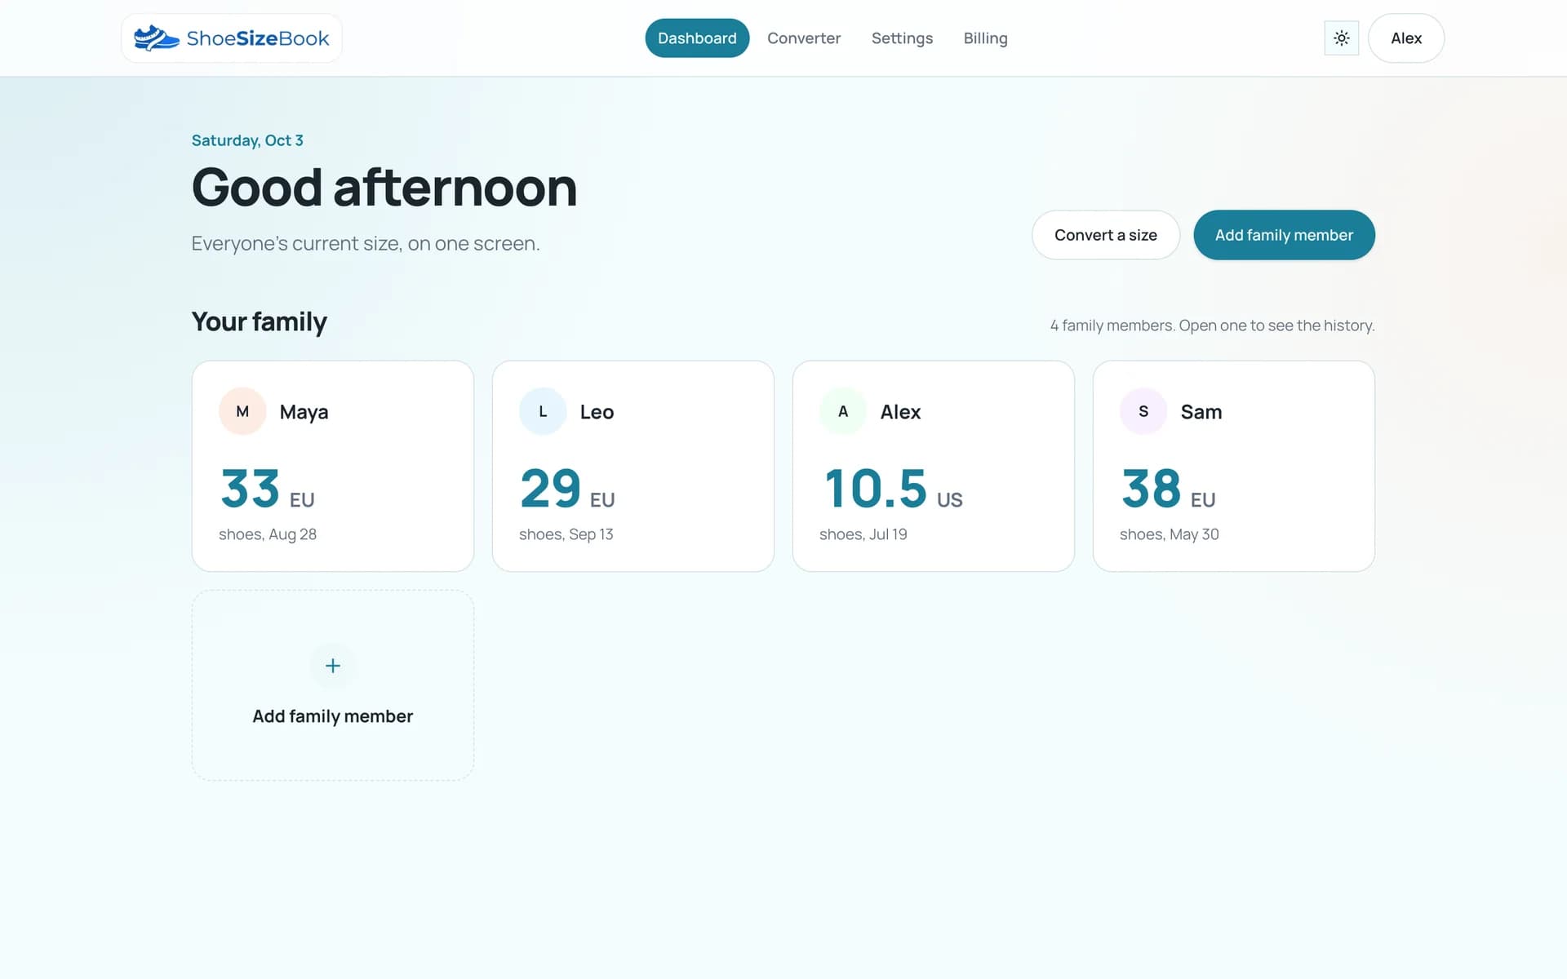Click the Convert a size button
The image size is (1567, 979).
click(x=1105, y=235)
